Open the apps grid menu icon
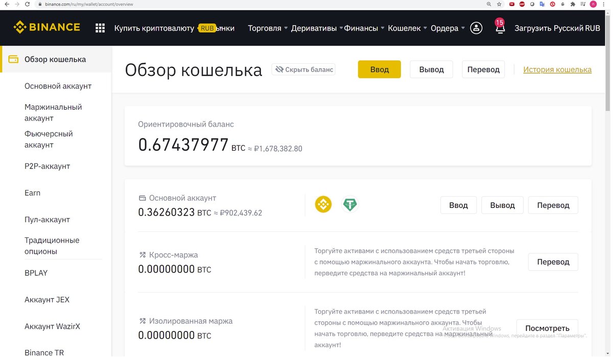This screenshot has height=357, width=613. (x=100, y=28)
